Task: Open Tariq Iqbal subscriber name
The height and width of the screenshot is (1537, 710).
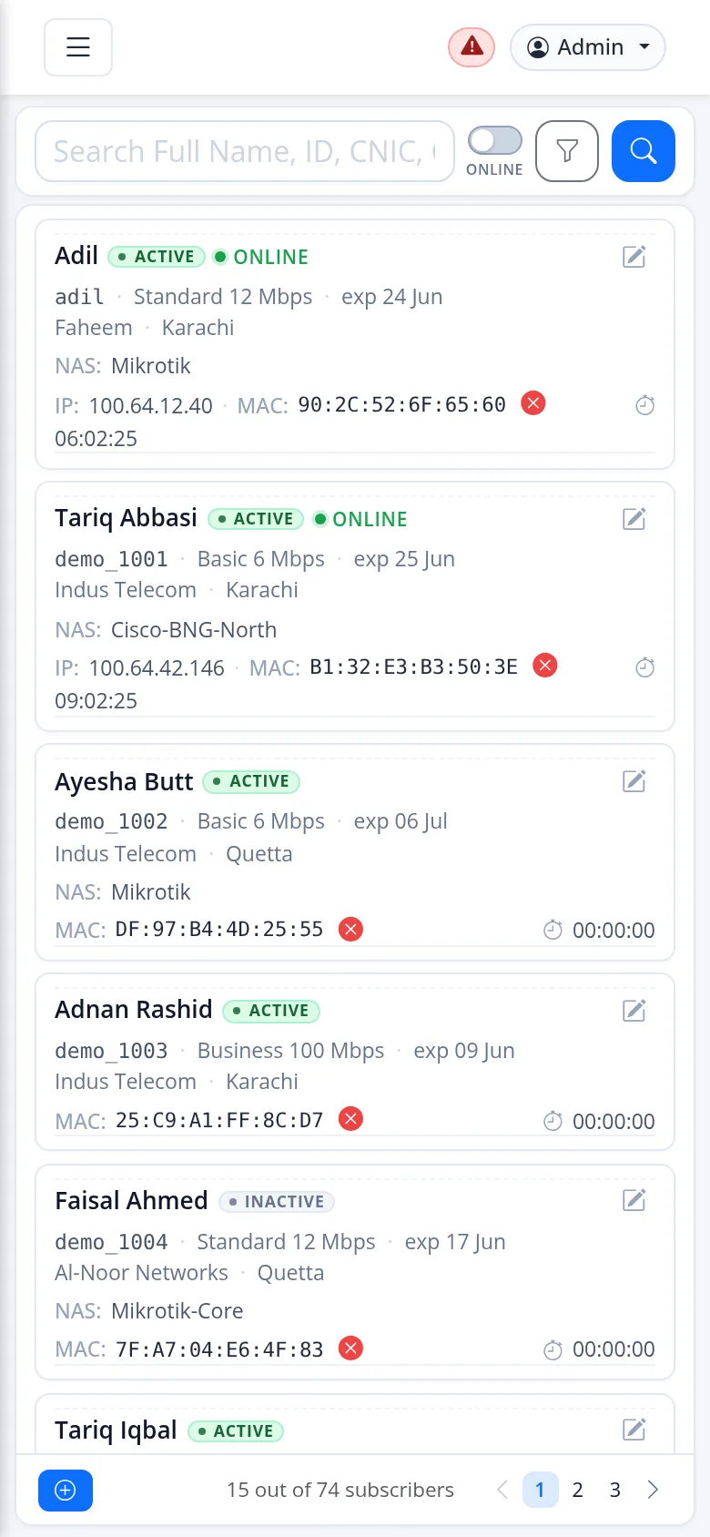Action: coord(116,1430)
